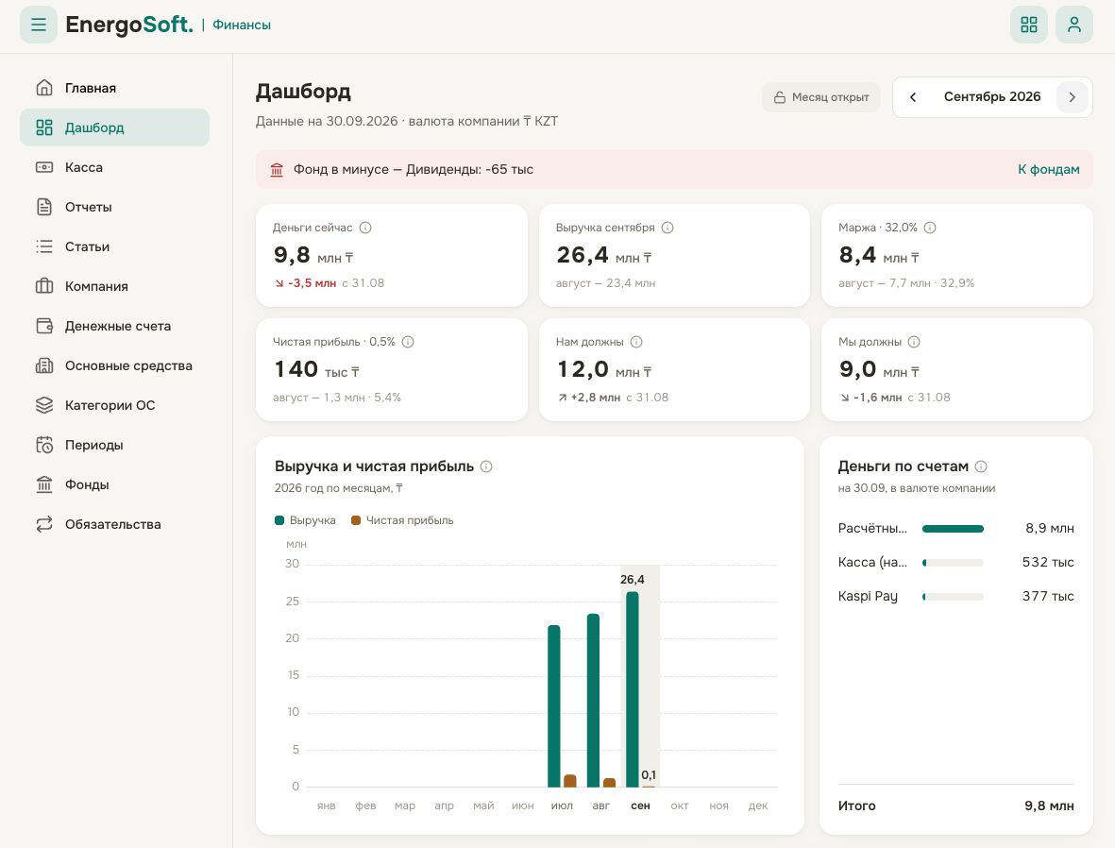Open Главная in the sidebar

tap(114, 88)
